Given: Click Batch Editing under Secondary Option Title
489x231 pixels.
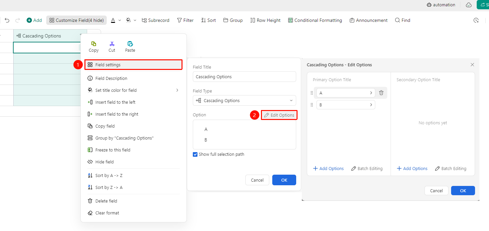Looking at the screenshot, I should pyautogui.click(x=450, y=168).
